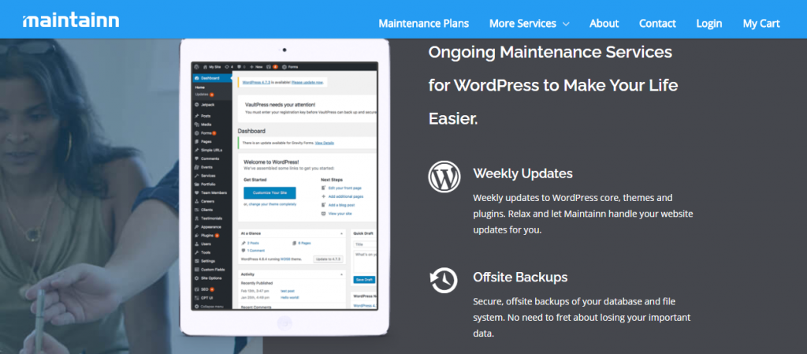Click the Customize Your Site button
This screenshot has width=807, height=354.
(x=270, y=193)
